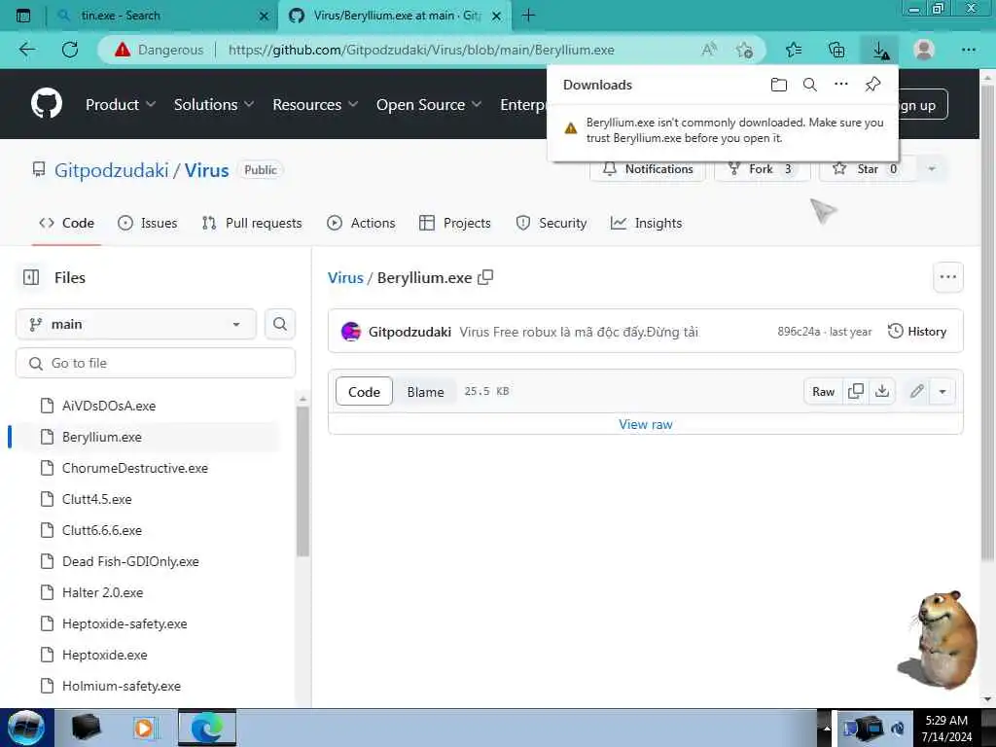Click the Notifications button
The height and width of the screenshot is (747, 996).
[x=647, y=169]
